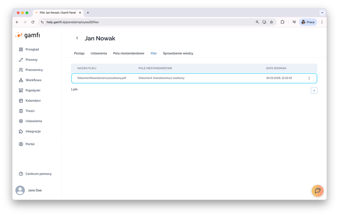Click the Procesy sidebar icon
The height and width of the screenshot is (216, 339).
pyautogui.click(x=21, y=60)
